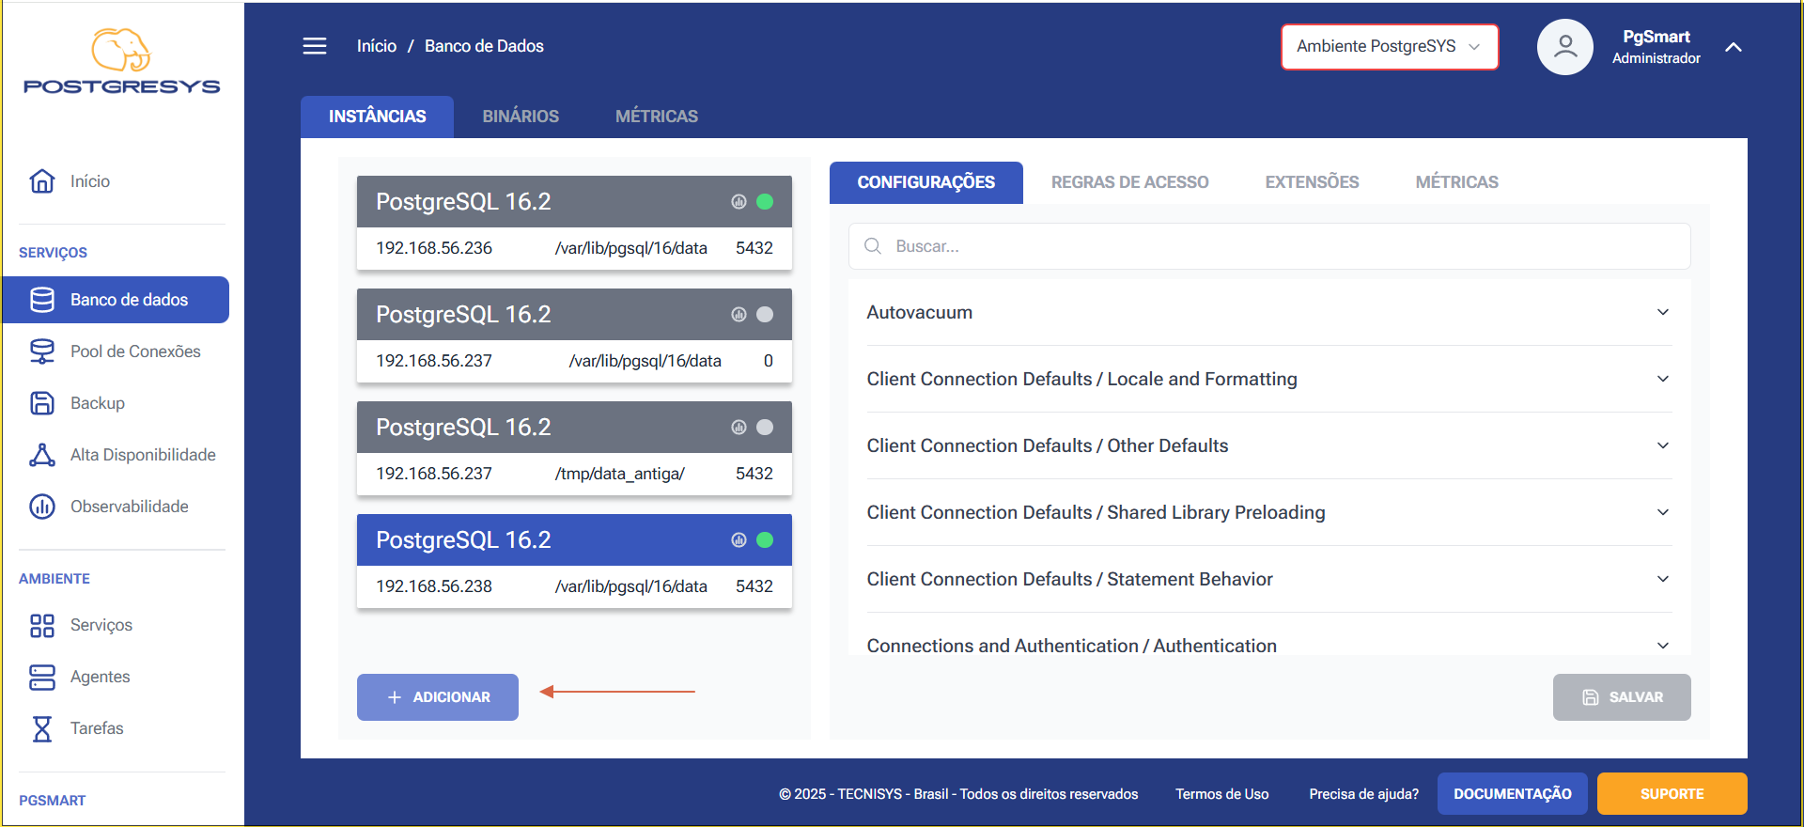Expand the Autovacuum section

pos(1268,312)
